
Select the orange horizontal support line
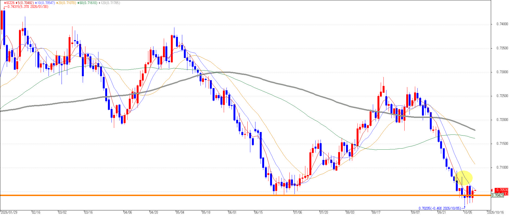(245, 195)
